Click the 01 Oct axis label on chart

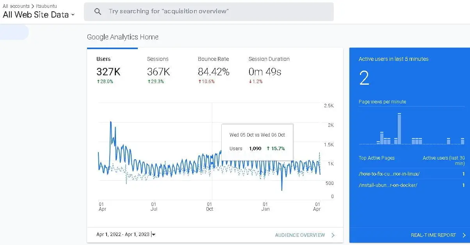pos(210,206)
